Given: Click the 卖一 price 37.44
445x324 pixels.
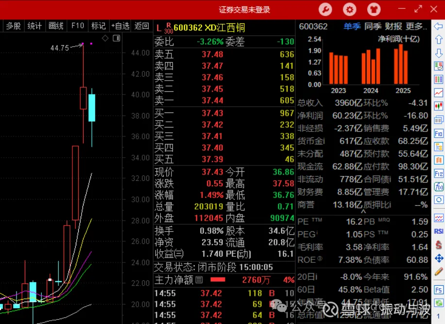Looking at the screenshot, I should [x=212, y=100].
